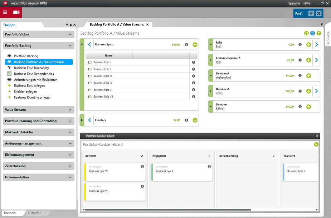Click the layout view icon in red toolbar
Image resolution: width=331 pixels, height=218 pixels.
(16, 13)
